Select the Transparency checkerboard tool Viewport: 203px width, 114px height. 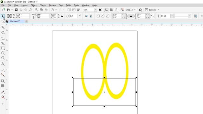(x=3, y=86)
